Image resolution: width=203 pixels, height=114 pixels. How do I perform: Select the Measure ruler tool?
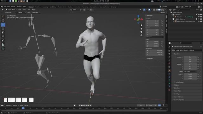(3, 44)
